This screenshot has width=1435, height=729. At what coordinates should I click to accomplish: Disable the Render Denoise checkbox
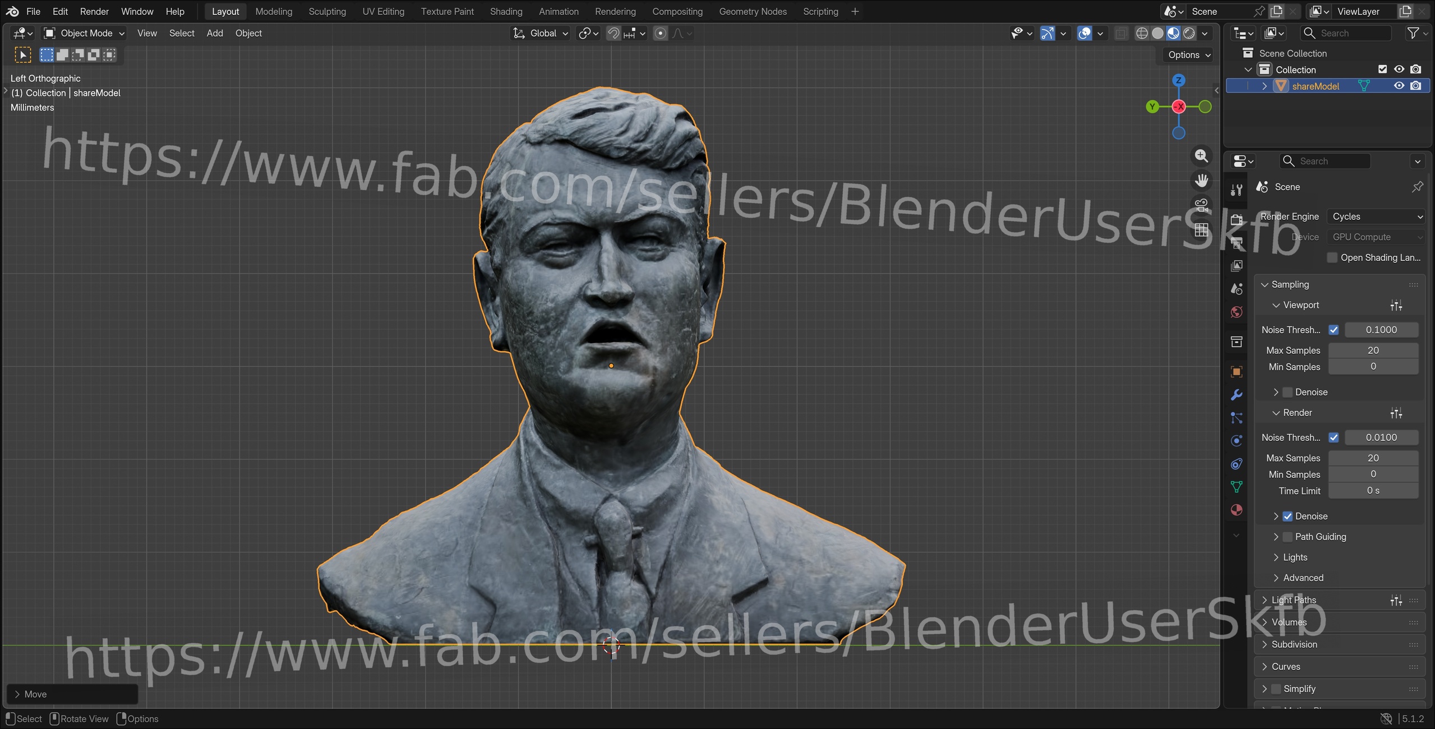1288,516
